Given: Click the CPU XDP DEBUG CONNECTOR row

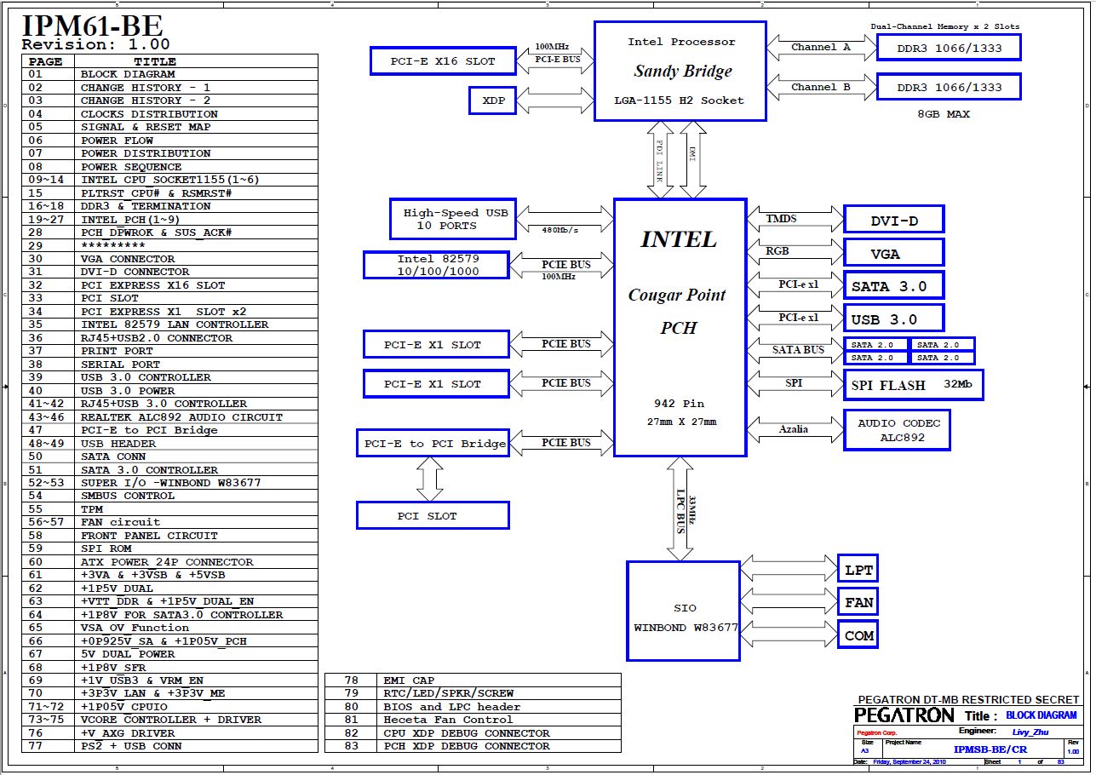Looking at the screenshot, I should pos(473,733).
